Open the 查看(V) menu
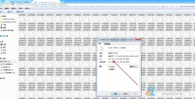Viewport: 195px width, 99px height. [14, 8]
